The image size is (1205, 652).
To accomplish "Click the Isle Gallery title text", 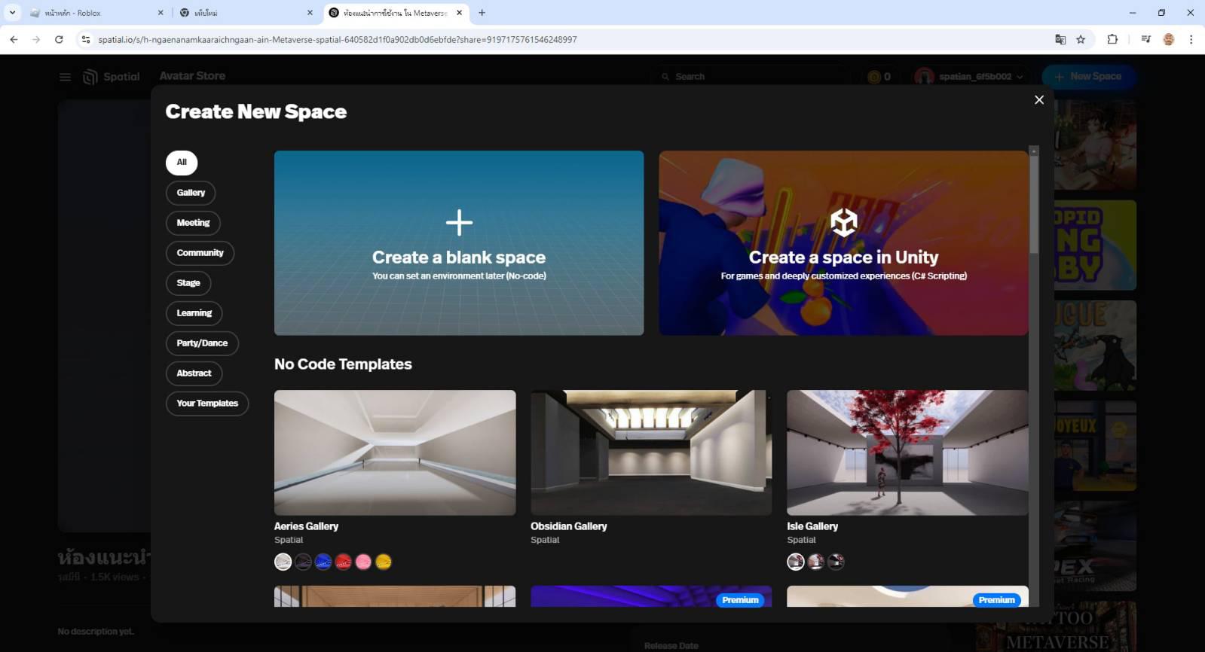I will (x=812, y=526).
